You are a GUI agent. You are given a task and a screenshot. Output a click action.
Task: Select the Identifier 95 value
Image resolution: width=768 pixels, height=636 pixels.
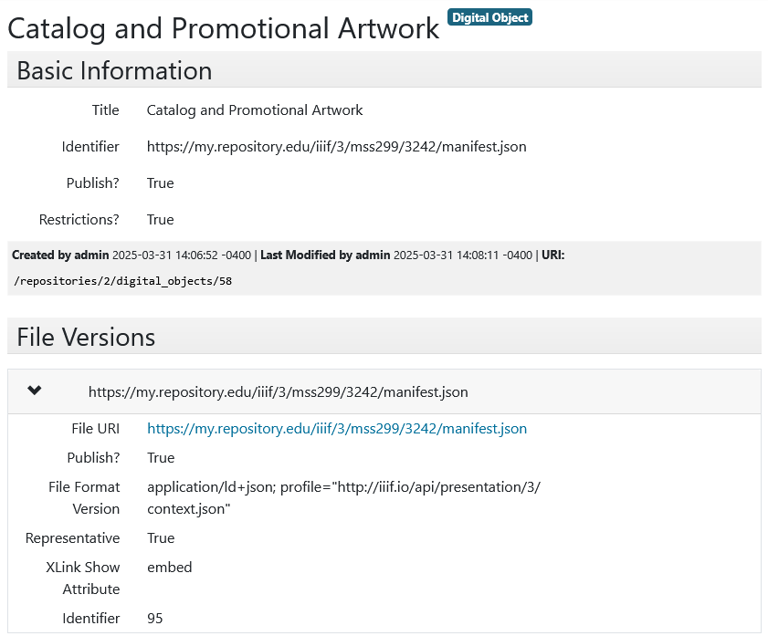coord(154,618)
